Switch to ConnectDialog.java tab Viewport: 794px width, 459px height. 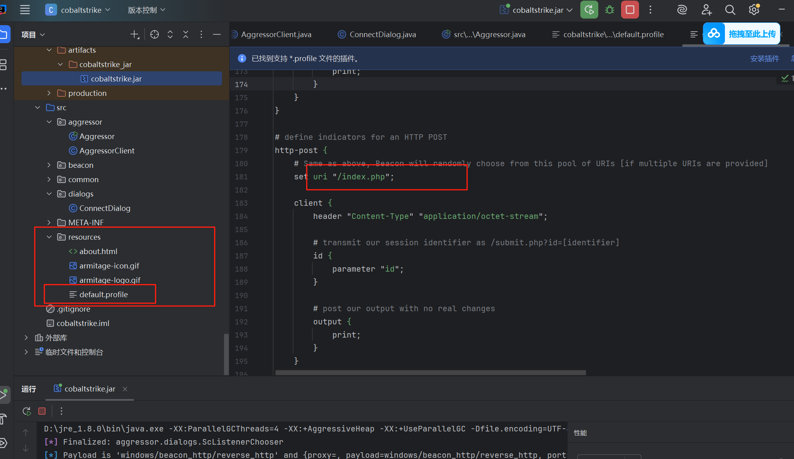click(x=377, y=35)
